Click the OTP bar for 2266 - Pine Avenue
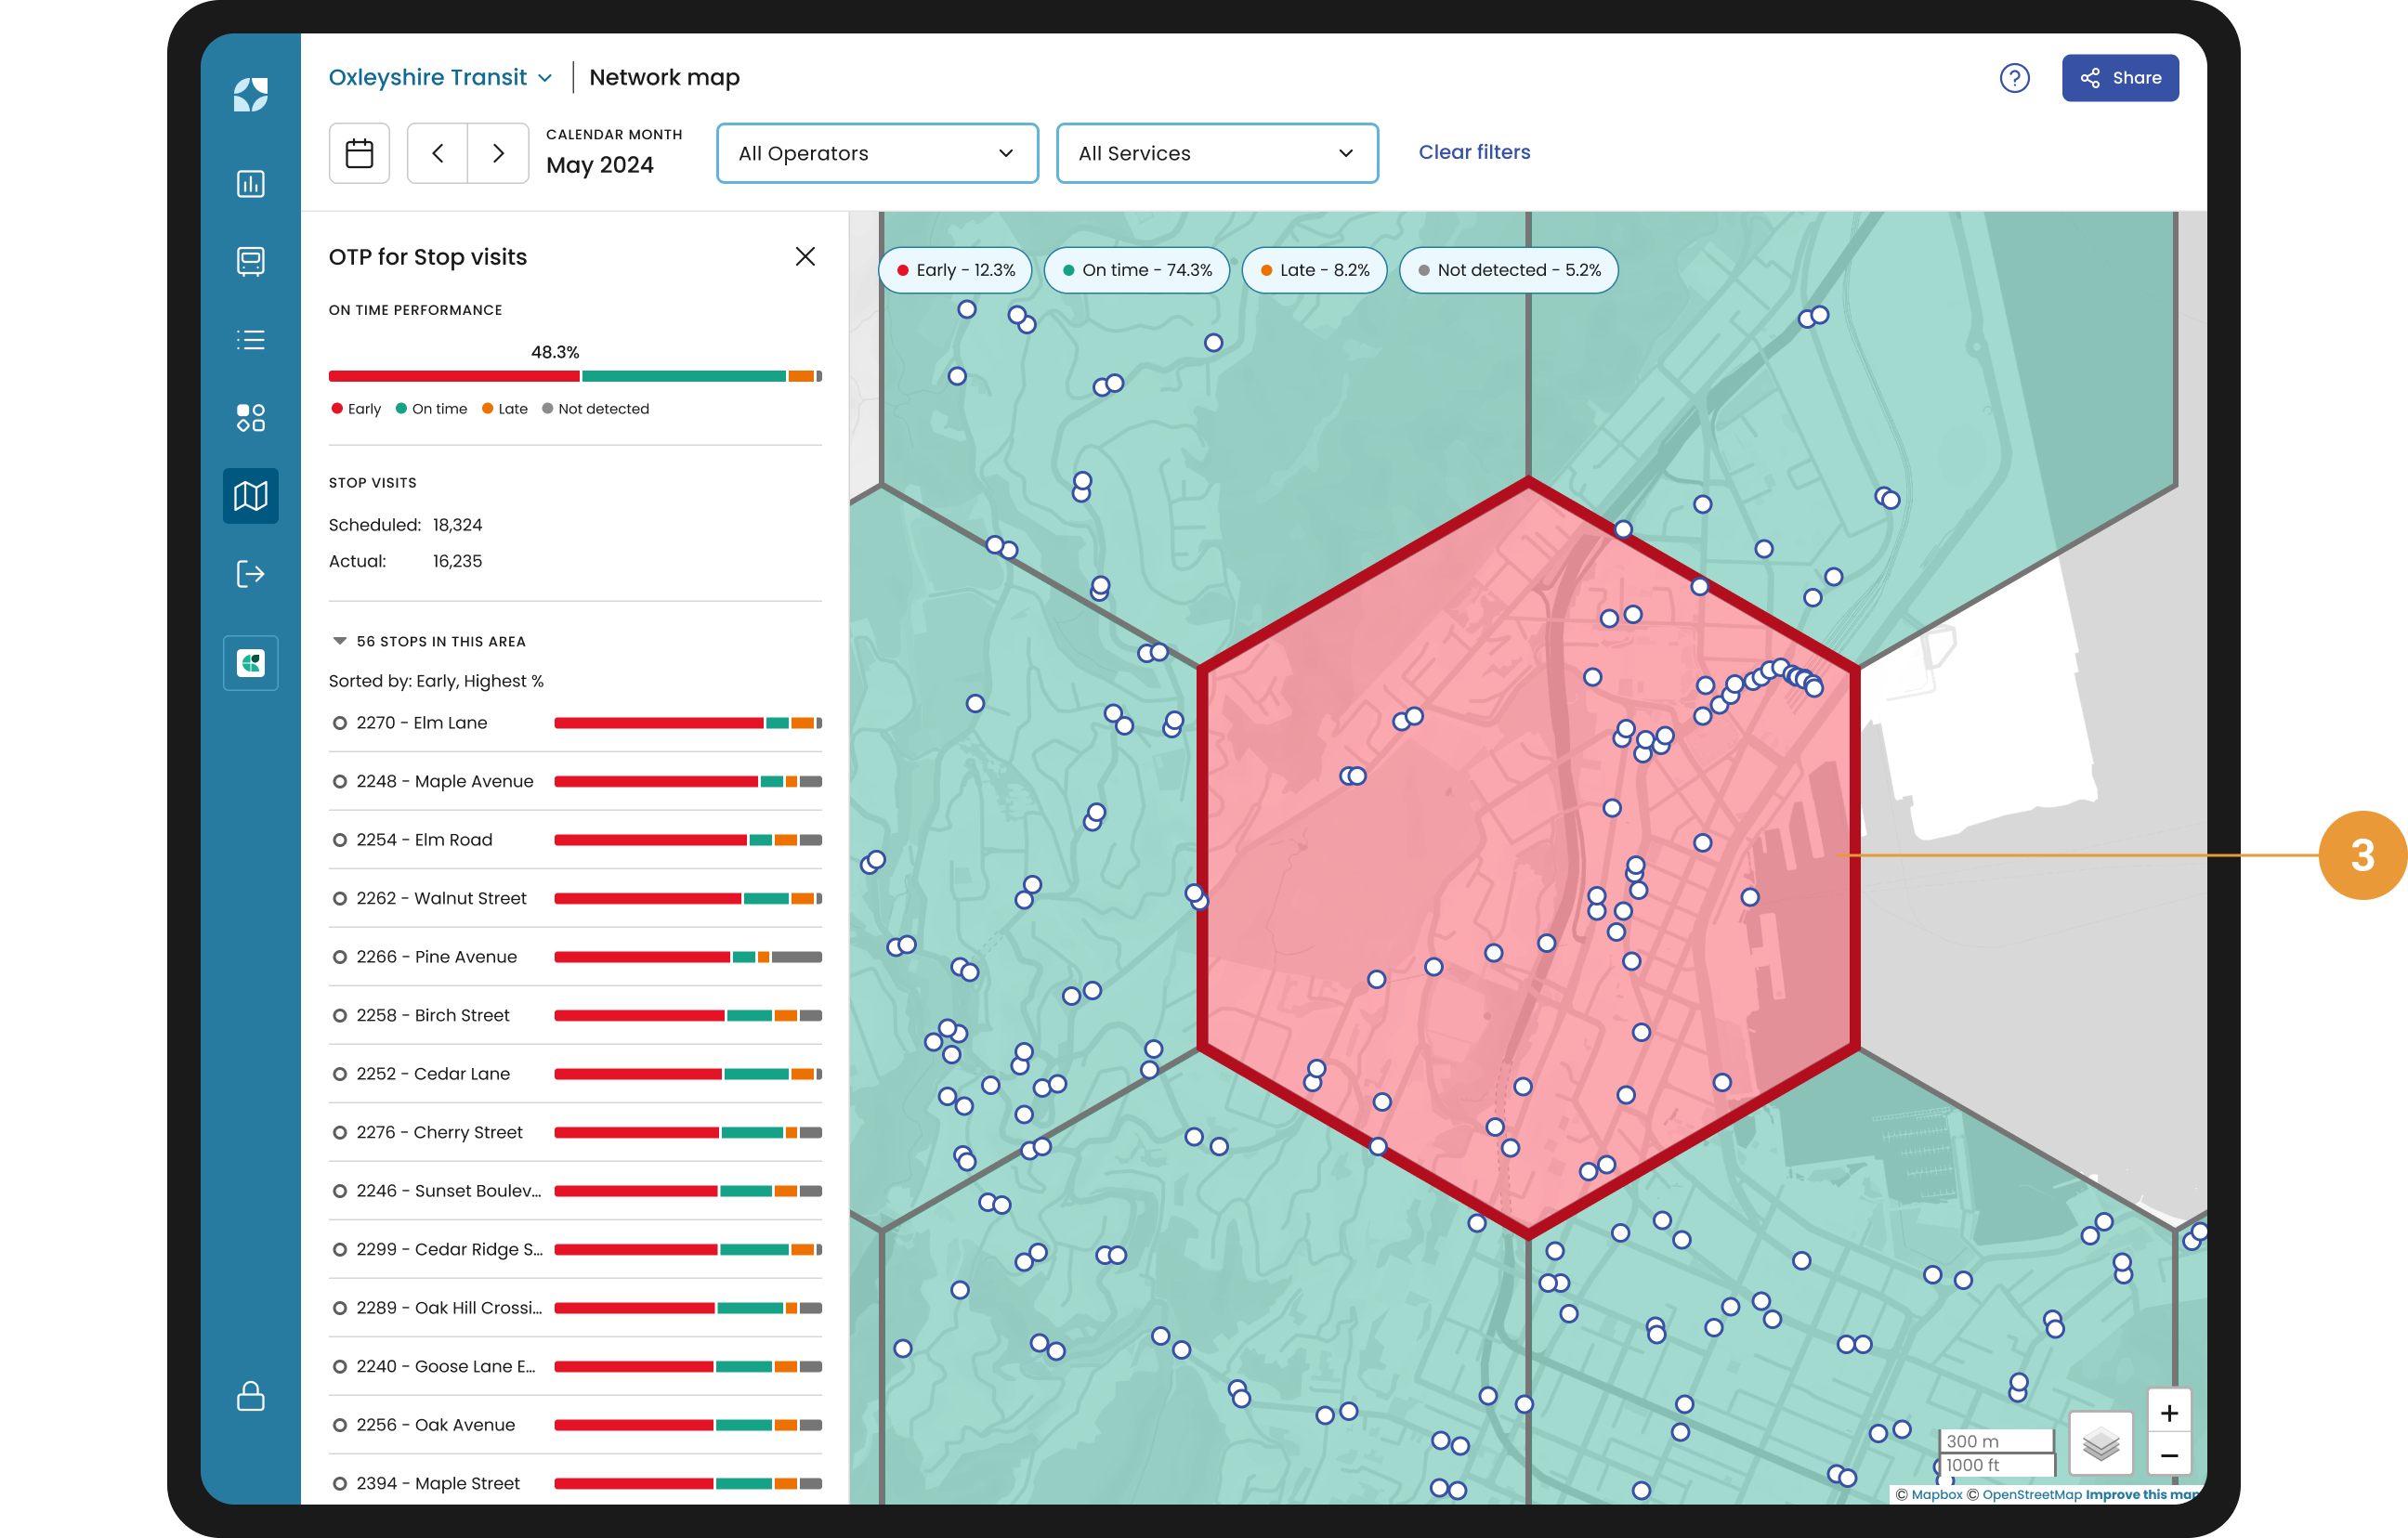Viewport: 2408px width, 1538px height. 688,957
